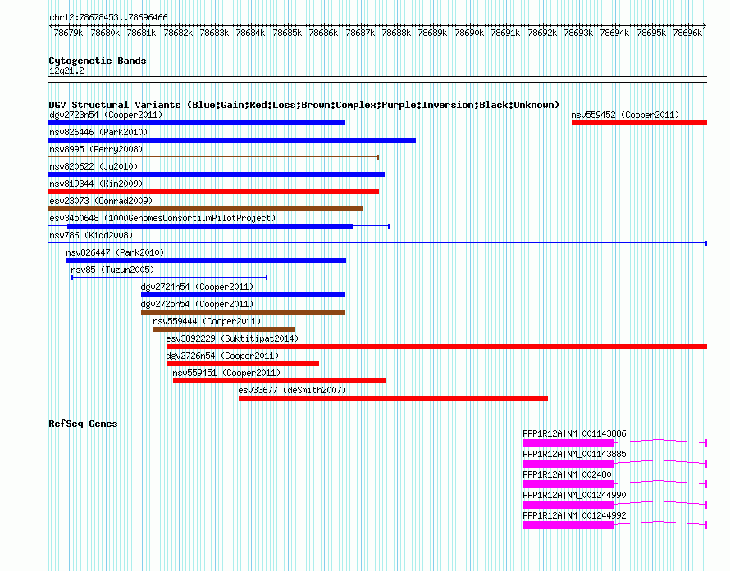Select the dgv2724n54 (Cooper2011) blue bar
Screen dimensions: 730x571
click(x=243, y=295)
